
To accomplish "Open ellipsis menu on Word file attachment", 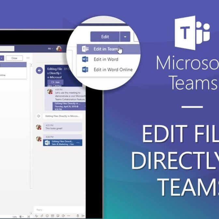I will click(x=78, y=143).
